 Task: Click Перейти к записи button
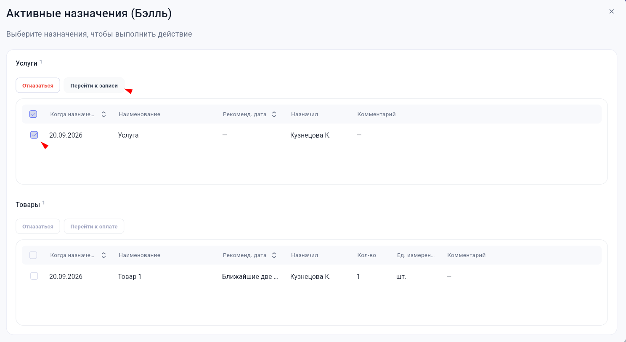pyautogui.click(x=94, y=85)
